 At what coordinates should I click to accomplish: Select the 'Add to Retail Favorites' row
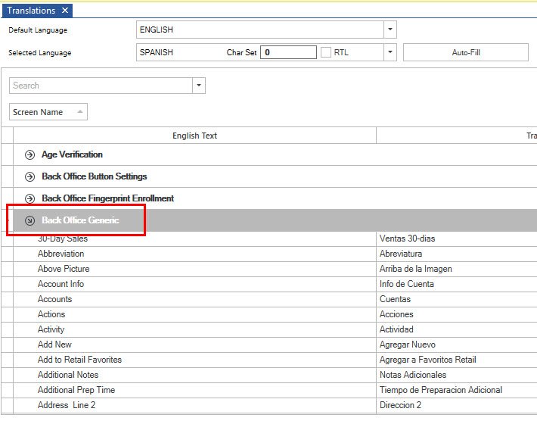click(79, 360)
